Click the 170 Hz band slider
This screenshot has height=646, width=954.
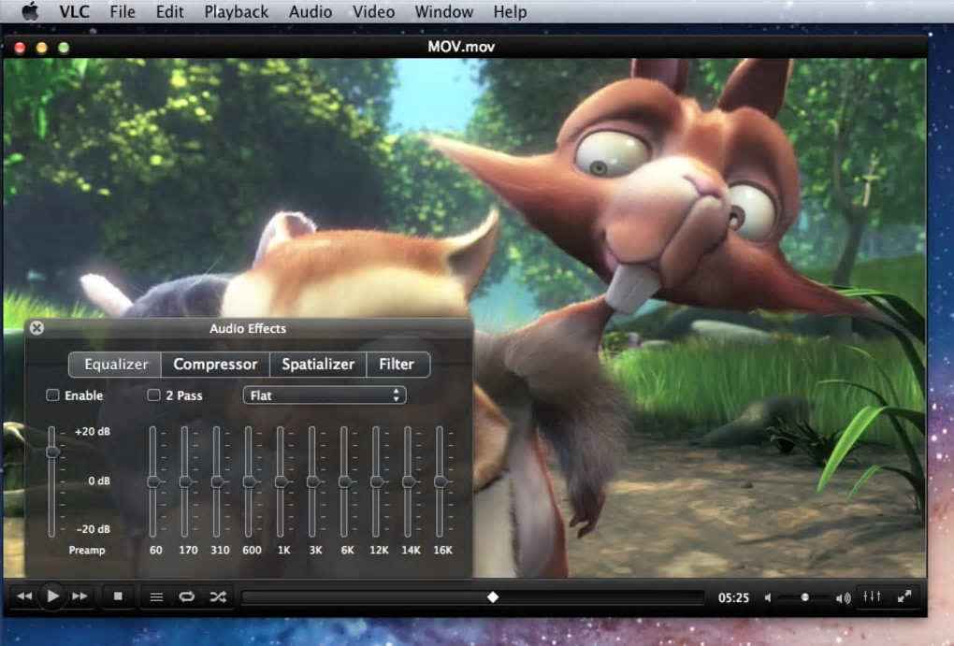pos(185,481)
